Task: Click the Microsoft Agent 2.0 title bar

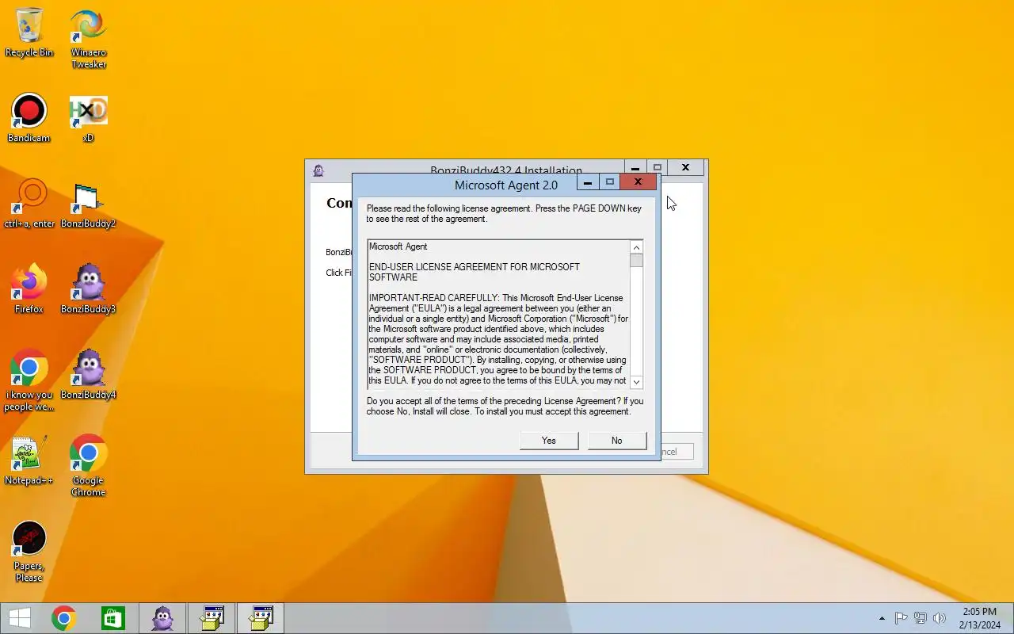Action: click(x=505, y=185)
